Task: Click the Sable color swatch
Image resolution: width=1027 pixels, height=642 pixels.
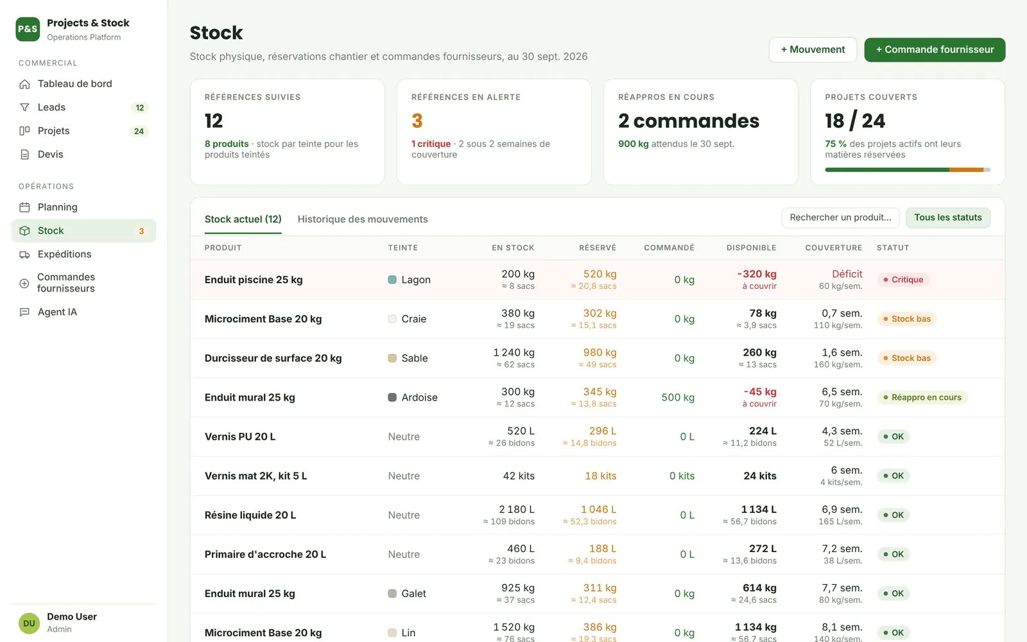Action: [392, 358]
